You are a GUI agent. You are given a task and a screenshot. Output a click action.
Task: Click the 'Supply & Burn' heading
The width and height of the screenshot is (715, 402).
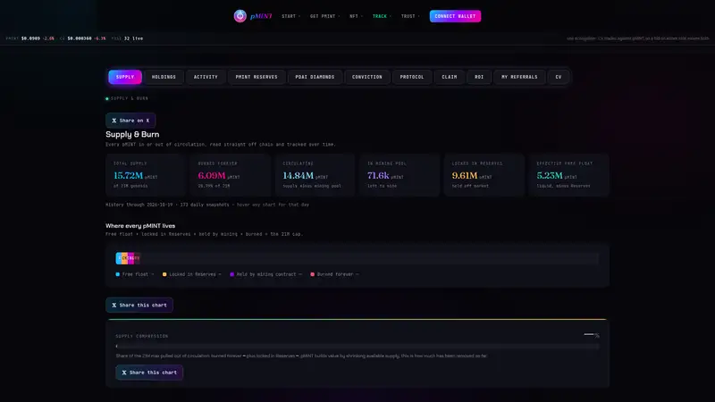coord(132,135)
